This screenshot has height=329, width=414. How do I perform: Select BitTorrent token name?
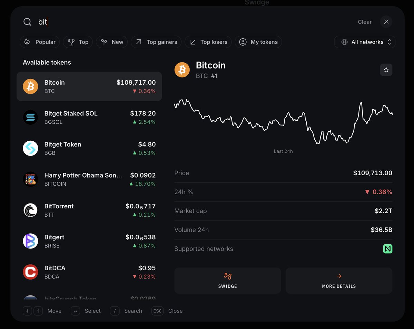(59, 206)
